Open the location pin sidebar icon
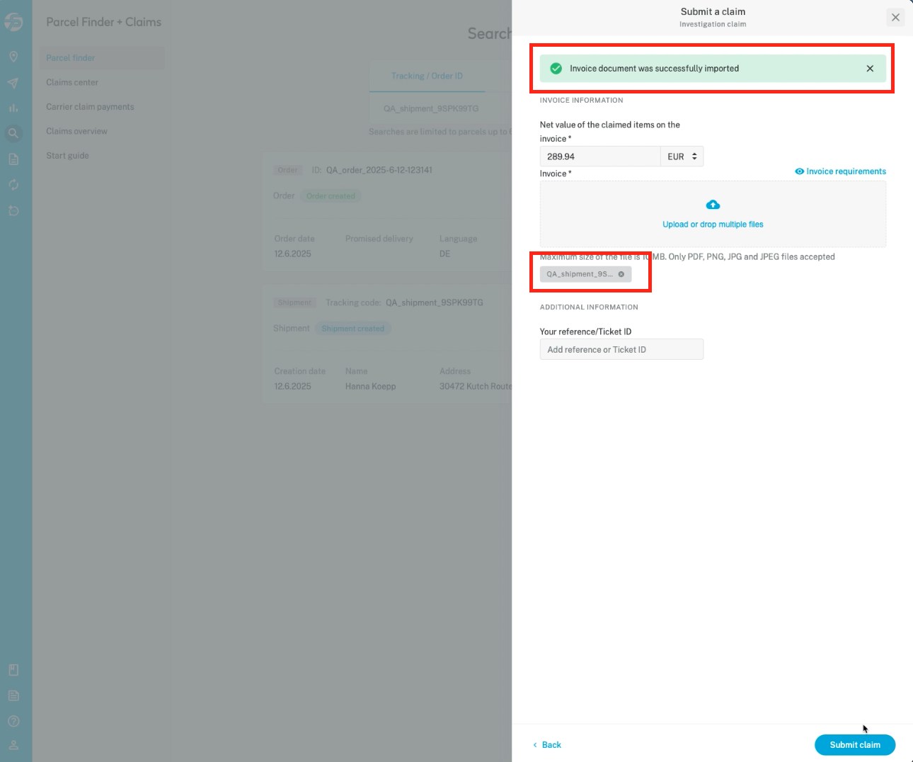This screenshot has width=913, height=762. (x=13, y=57)
